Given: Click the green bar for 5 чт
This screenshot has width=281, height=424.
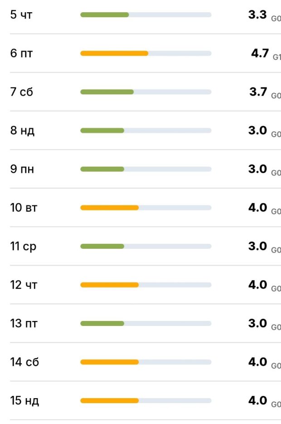Looking at the screenshot, I should tap(105, 15).
